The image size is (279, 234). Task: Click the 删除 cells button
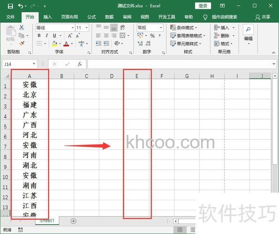click(x=221, y=36)
